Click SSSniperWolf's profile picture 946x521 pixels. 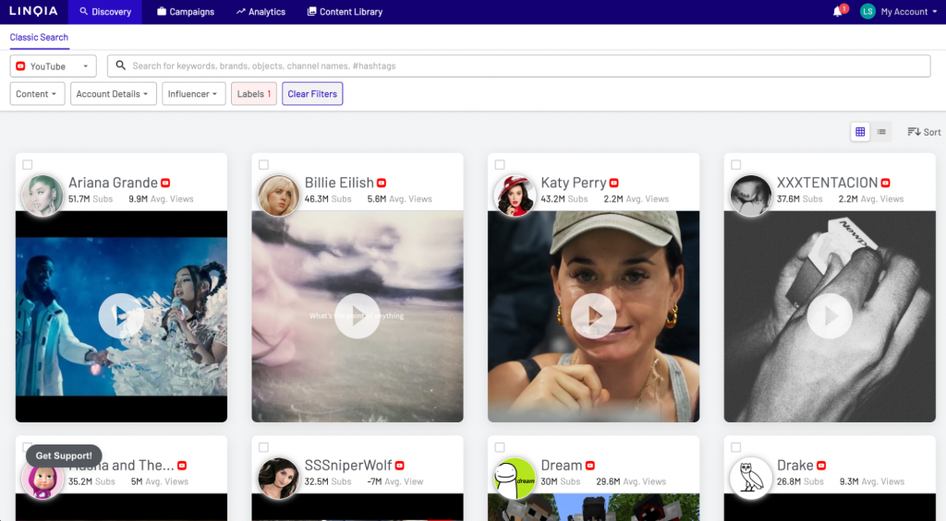pyautogui.click(x=278, y=479)
